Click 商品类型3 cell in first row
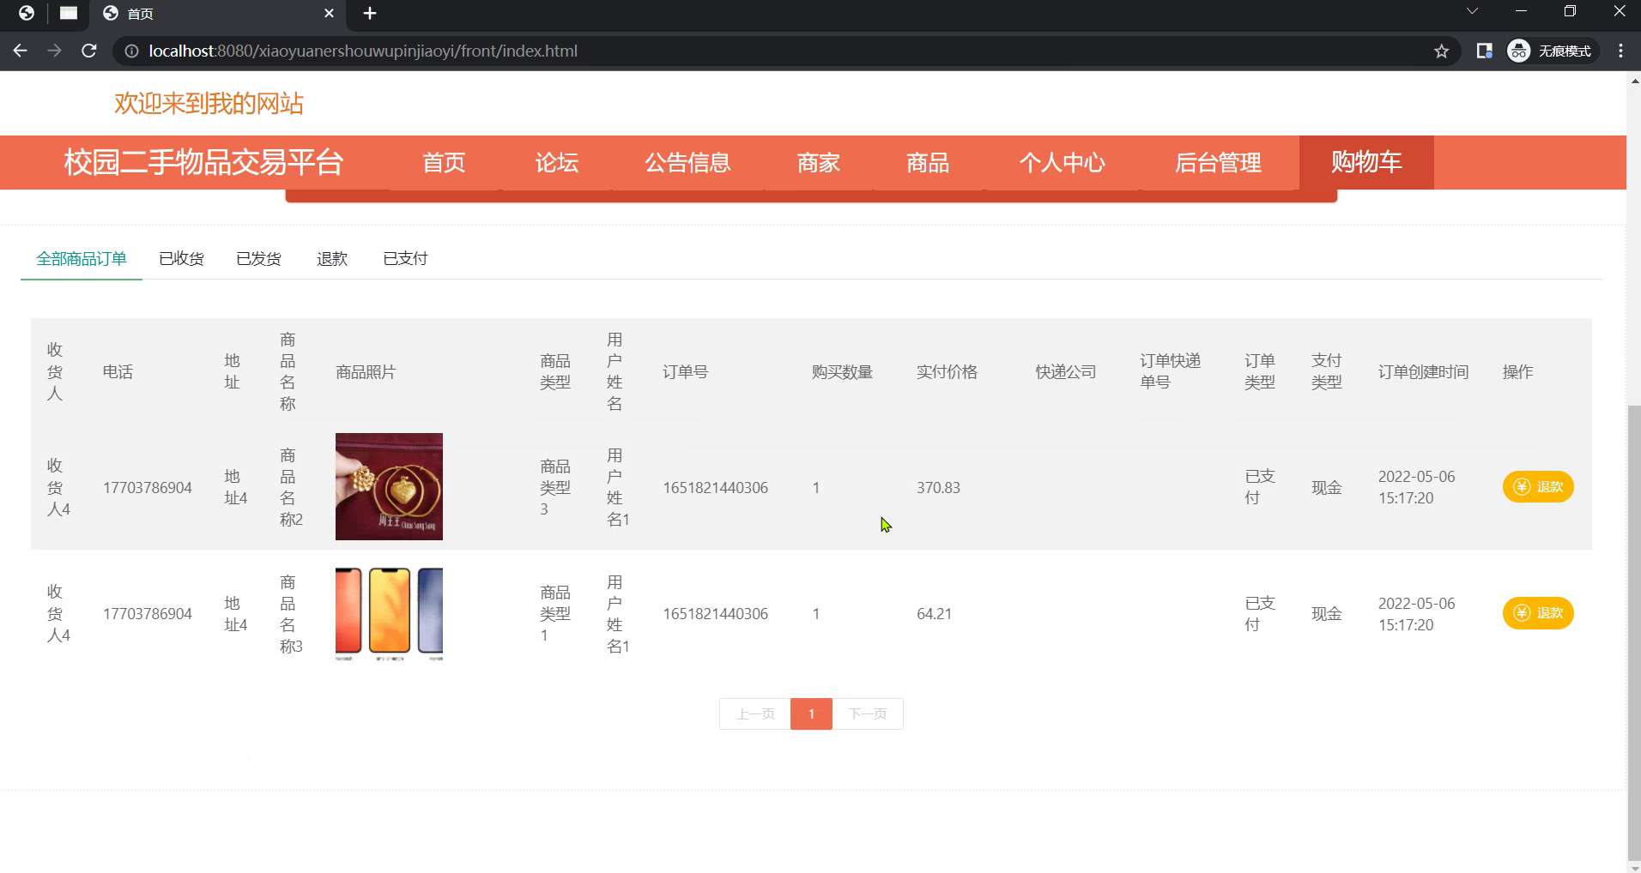This screenshot has width=1641, height=873. pos(555,487)
